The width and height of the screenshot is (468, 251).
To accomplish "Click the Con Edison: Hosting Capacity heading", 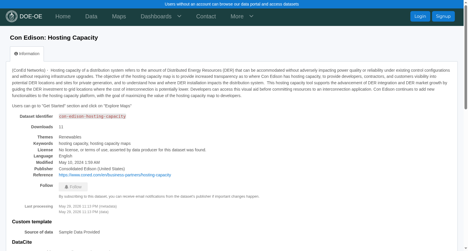I will [54, 38].
